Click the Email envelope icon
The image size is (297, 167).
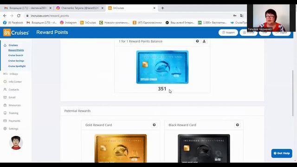tap(5, 97)
